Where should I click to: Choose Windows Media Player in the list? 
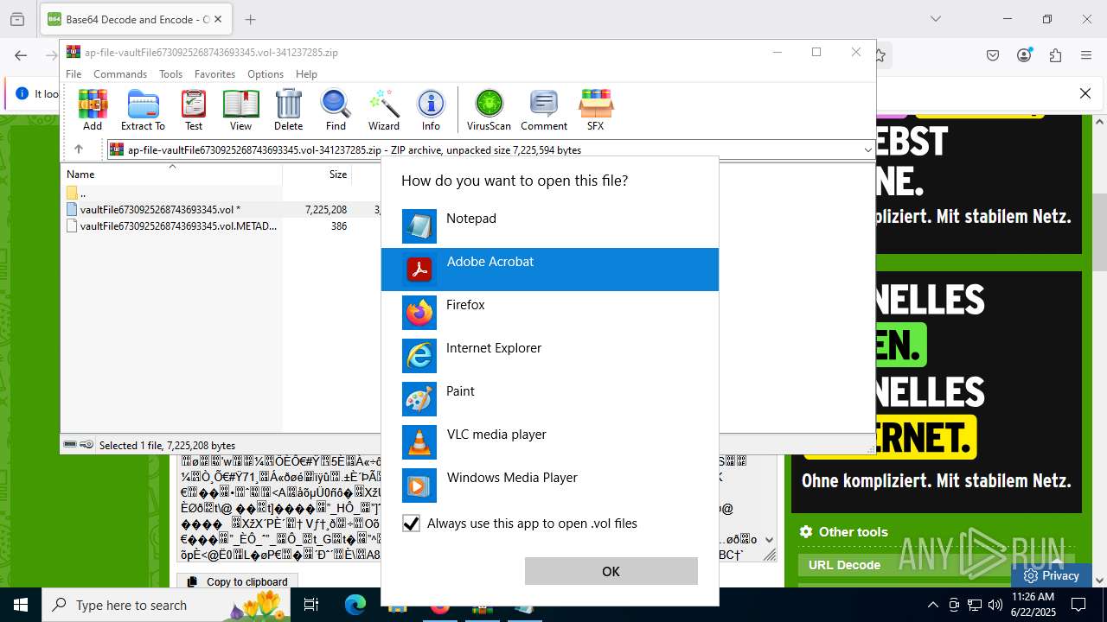click(550, 486)
